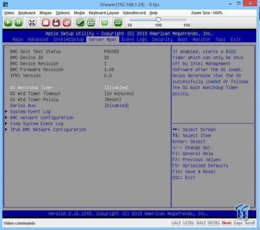
Task: Click the IPMI Version 2.0 value
Action: tap(108, 76)
